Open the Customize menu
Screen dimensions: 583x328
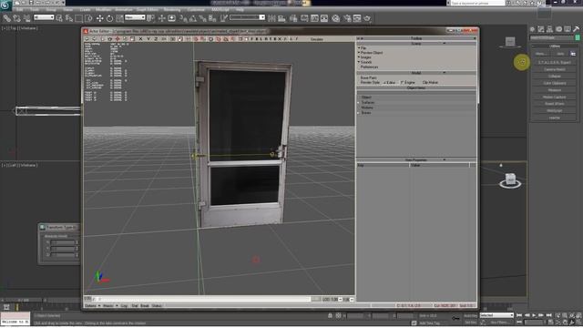pyautogui.click(x=196, y=9)
